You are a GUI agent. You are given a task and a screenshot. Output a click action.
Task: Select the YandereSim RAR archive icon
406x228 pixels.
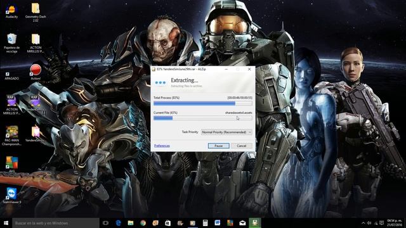35,103
